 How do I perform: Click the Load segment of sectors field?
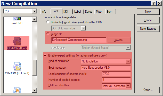[116, 74]
